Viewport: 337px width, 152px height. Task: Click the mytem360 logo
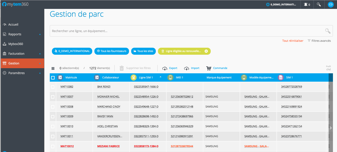coord(15,4)
